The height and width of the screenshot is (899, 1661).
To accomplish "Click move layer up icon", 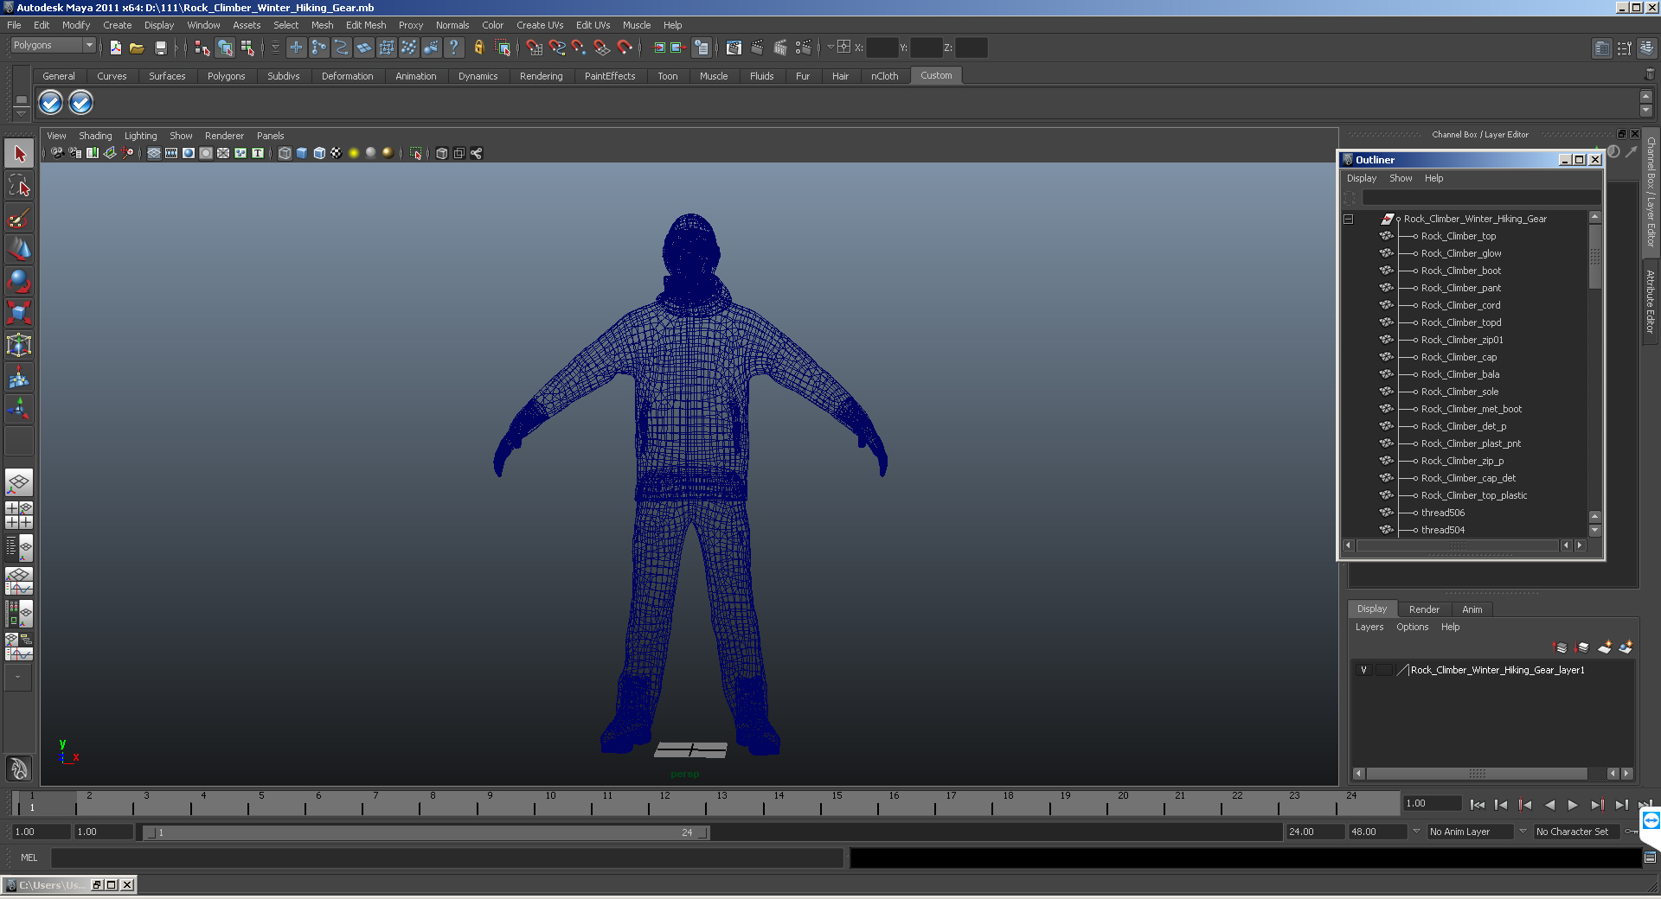I will 1561,647.
